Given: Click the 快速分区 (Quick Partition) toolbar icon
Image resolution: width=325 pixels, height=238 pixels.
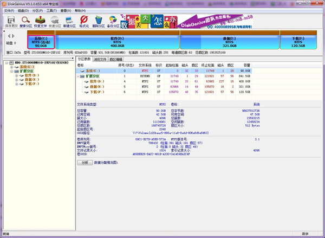Looking at the screenshot, I should tap(56, 21).
